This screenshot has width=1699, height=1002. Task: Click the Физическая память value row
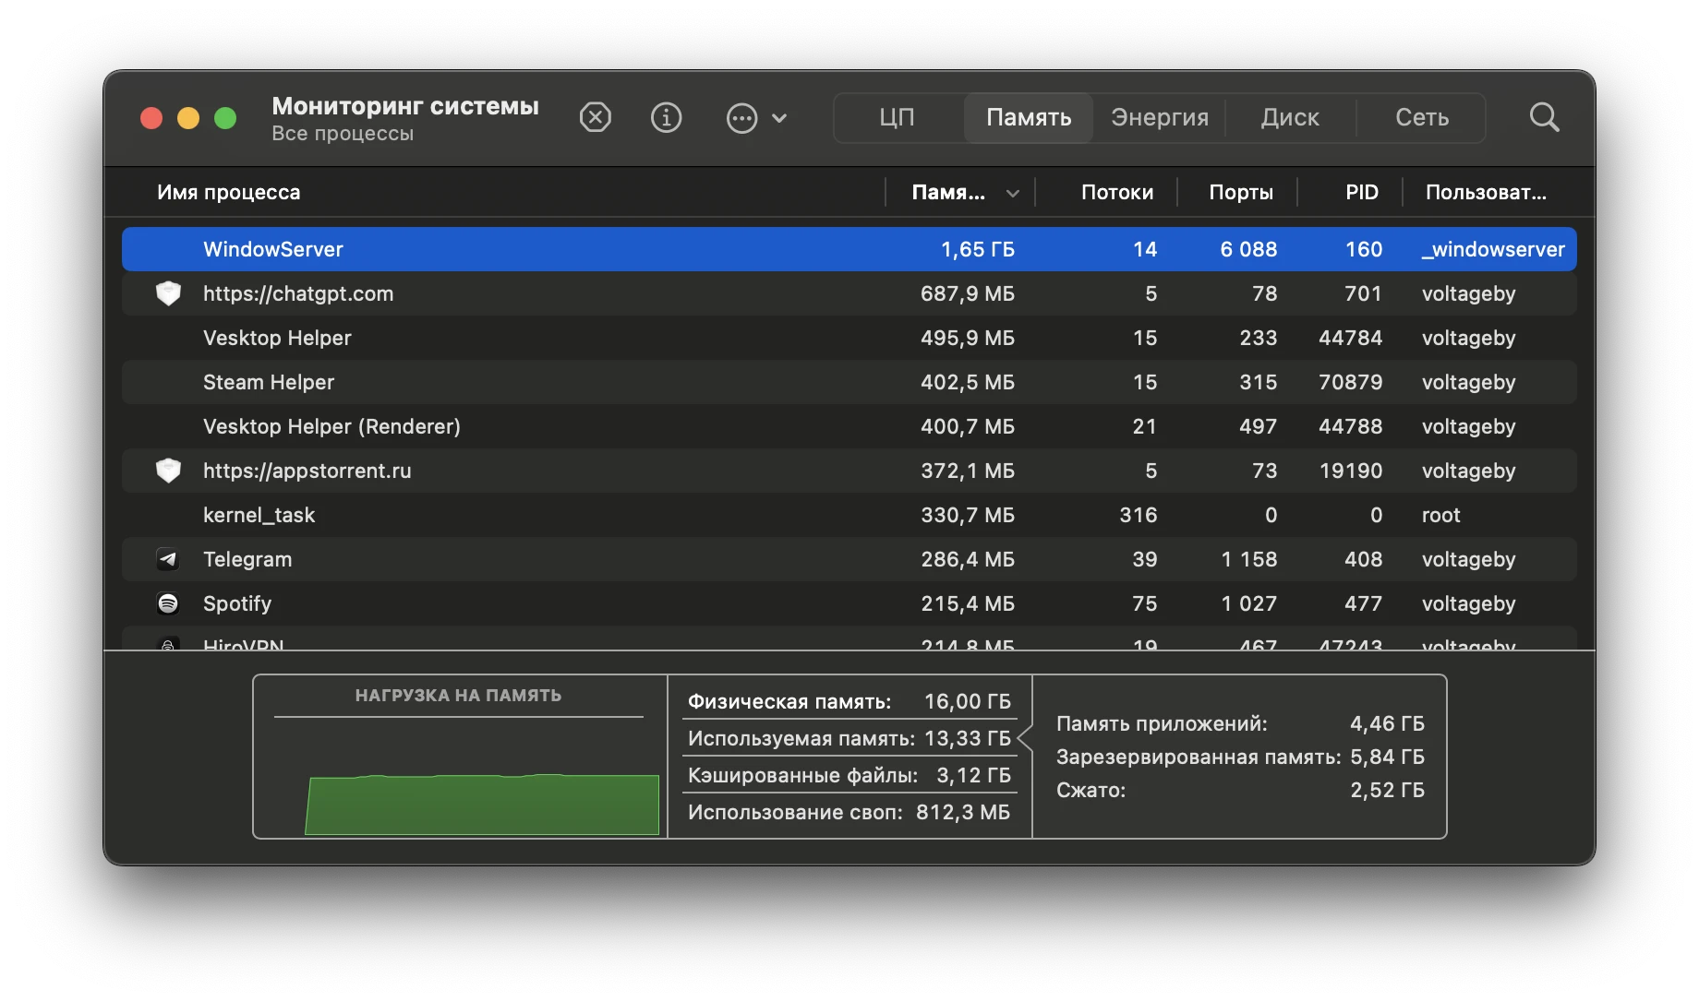coord(849,701)
